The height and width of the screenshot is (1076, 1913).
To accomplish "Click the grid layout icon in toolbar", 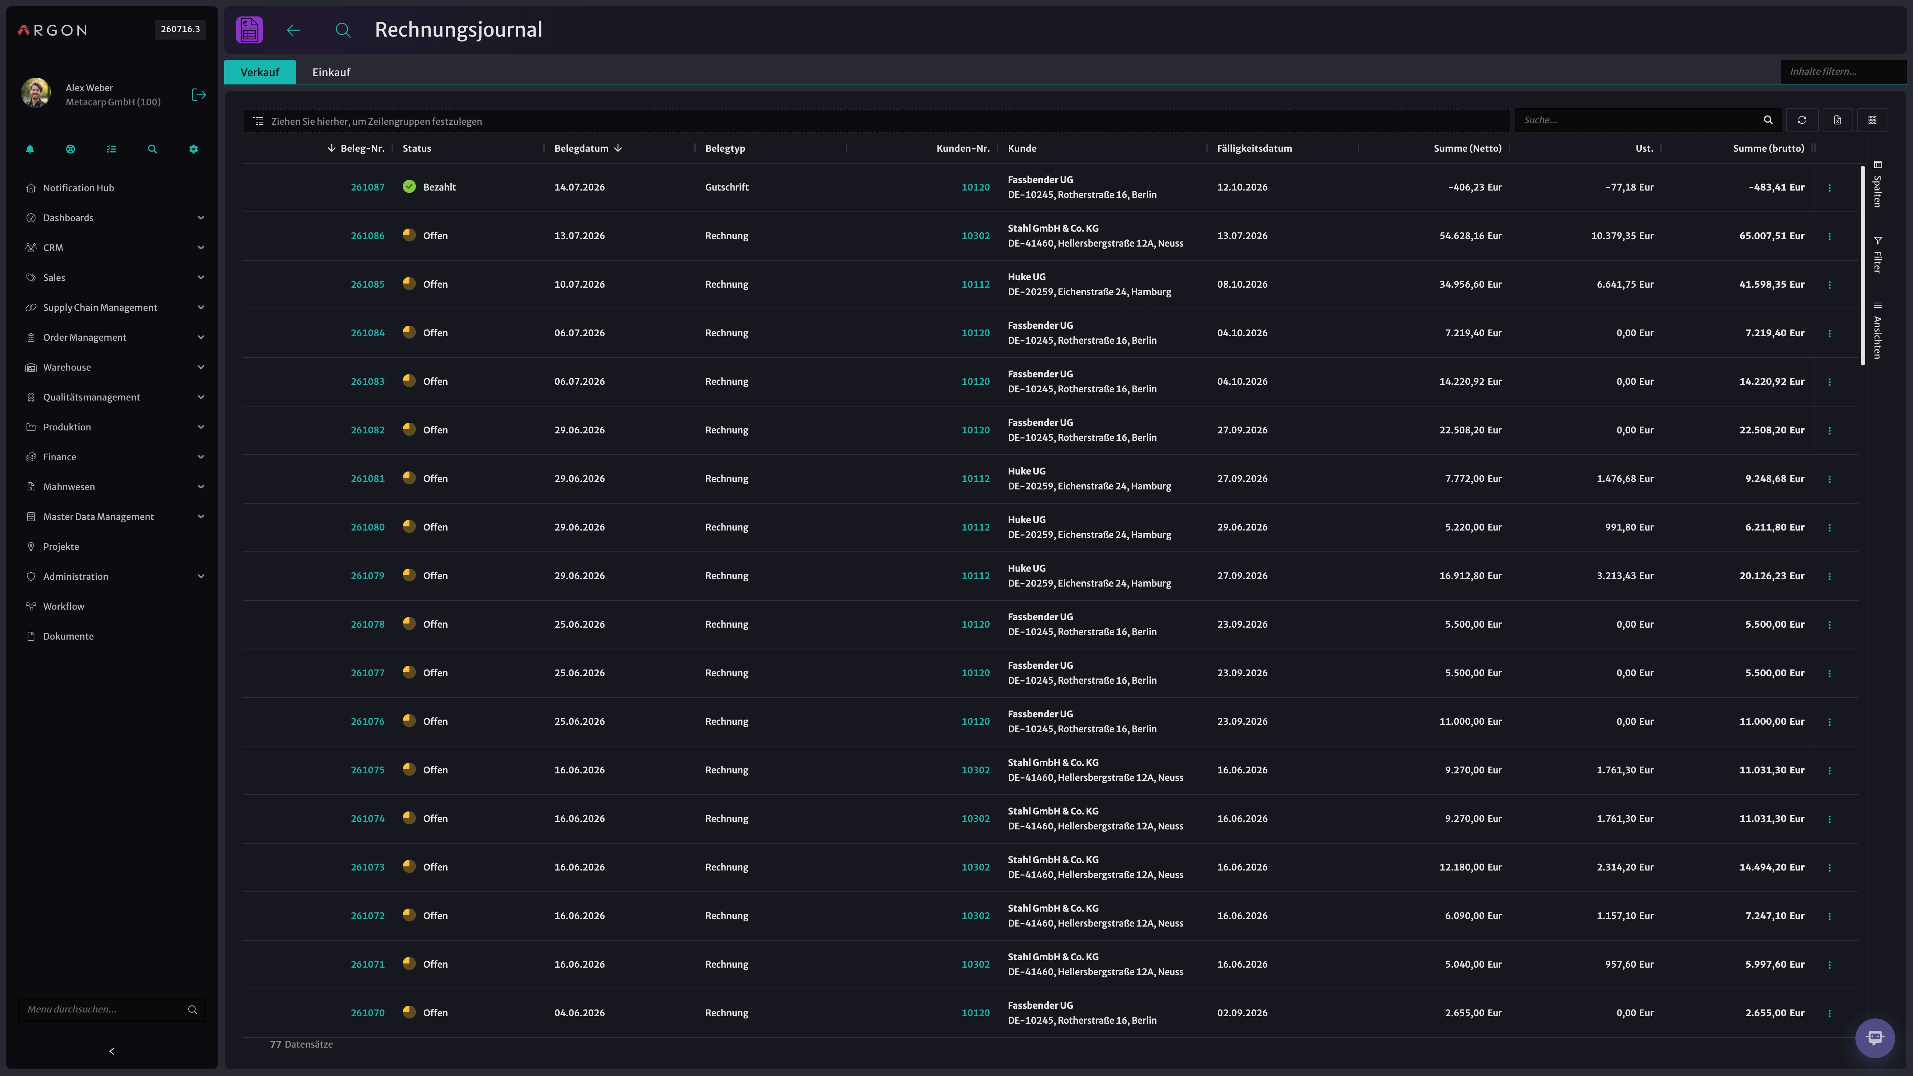I will click(x=1872, y=120).
